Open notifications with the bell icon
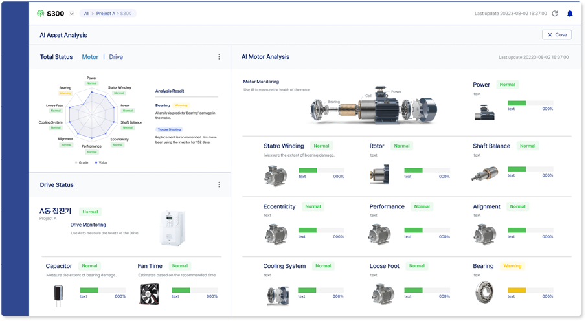The image size is (586, 321). [x=570, y=14]
